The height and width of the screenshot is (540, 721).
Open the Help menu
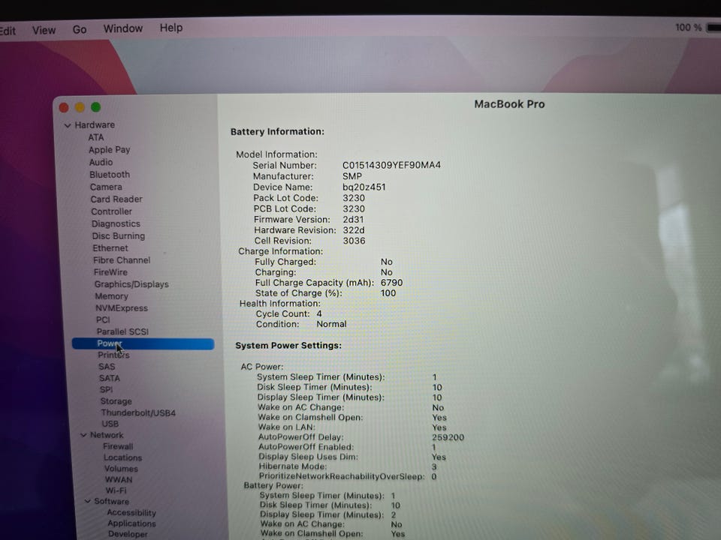point(171,28)
